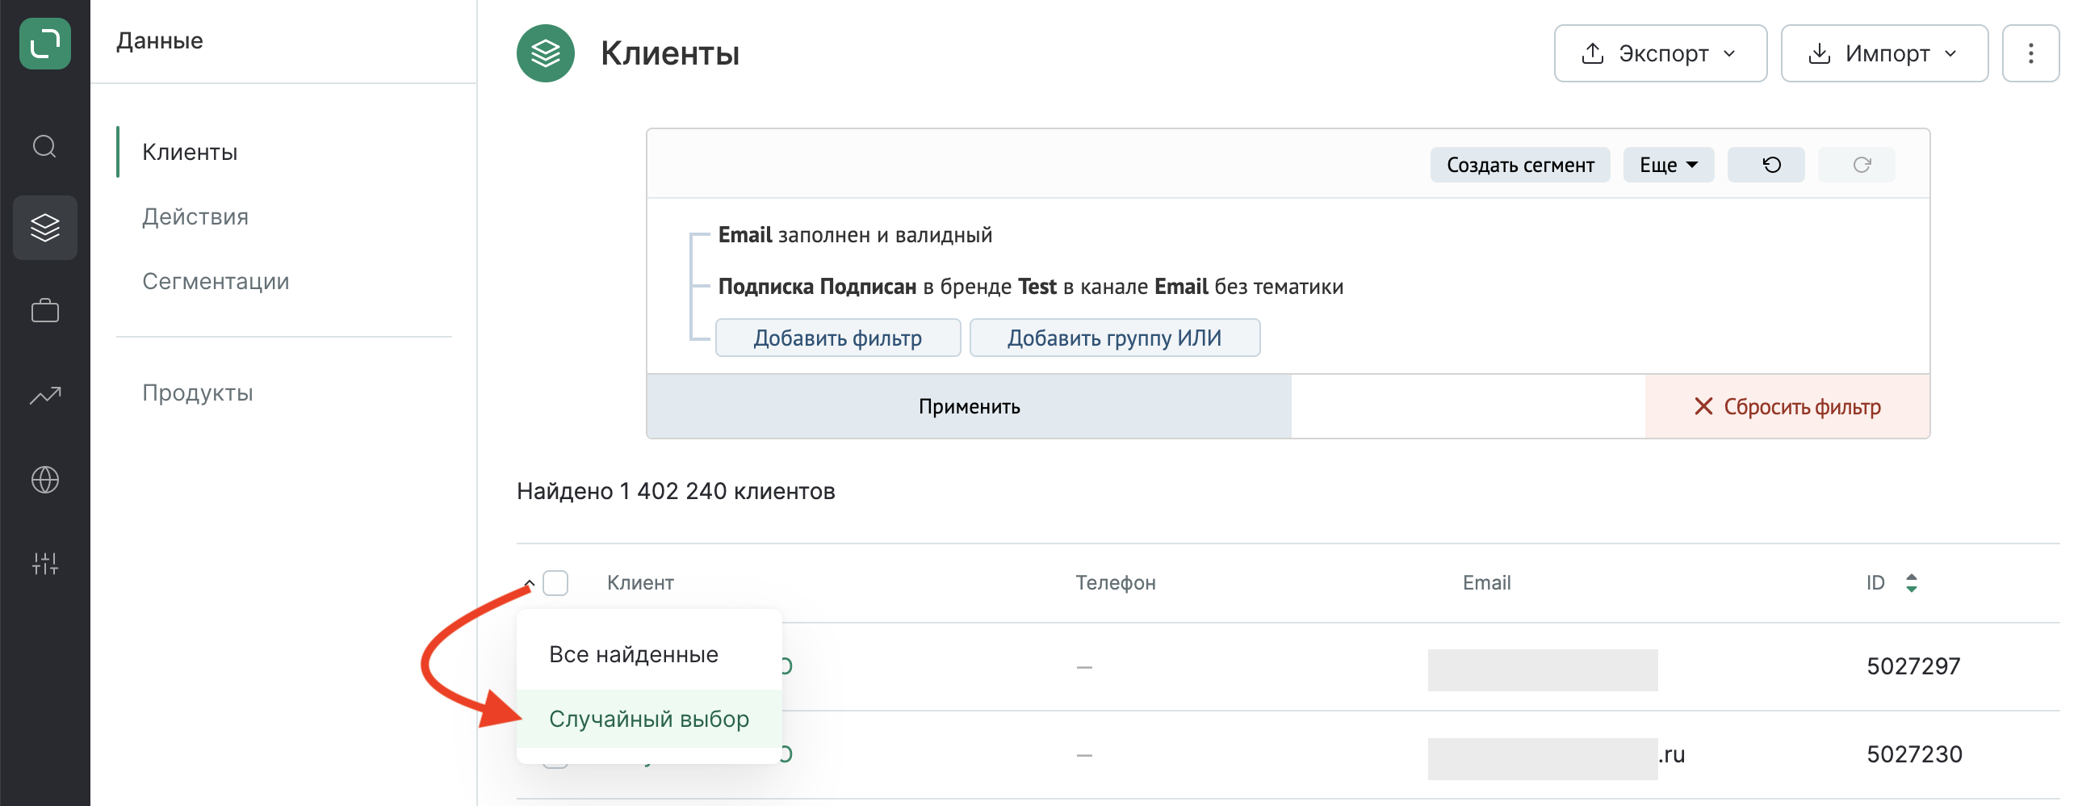The width and height of the screenshot is (2078, 806).
Task: Click Создать сегмент button
Action: point(1520,165)
